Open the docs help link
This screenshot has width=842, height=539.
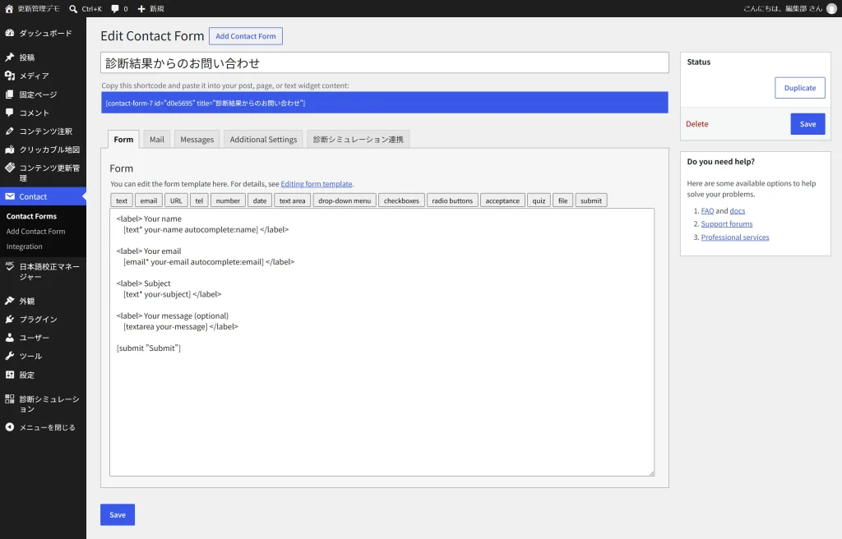click(738, 211)
